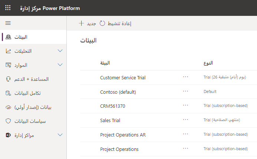The height and width of the screenshot is (159, 257).
Task: Open the Contoso (default) environment
Action: tap(118, 92)
